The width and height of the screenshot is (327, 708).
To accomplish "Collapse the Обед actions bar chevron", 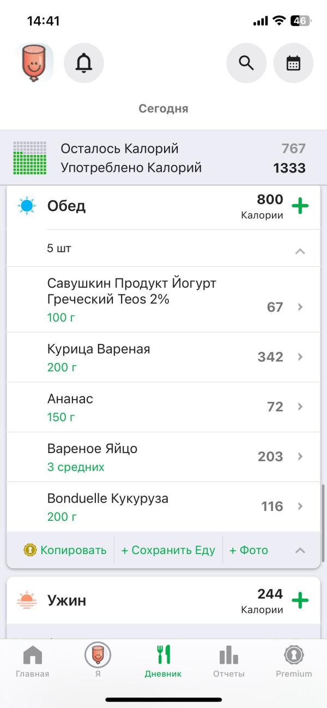I will (x=300, y=550).
